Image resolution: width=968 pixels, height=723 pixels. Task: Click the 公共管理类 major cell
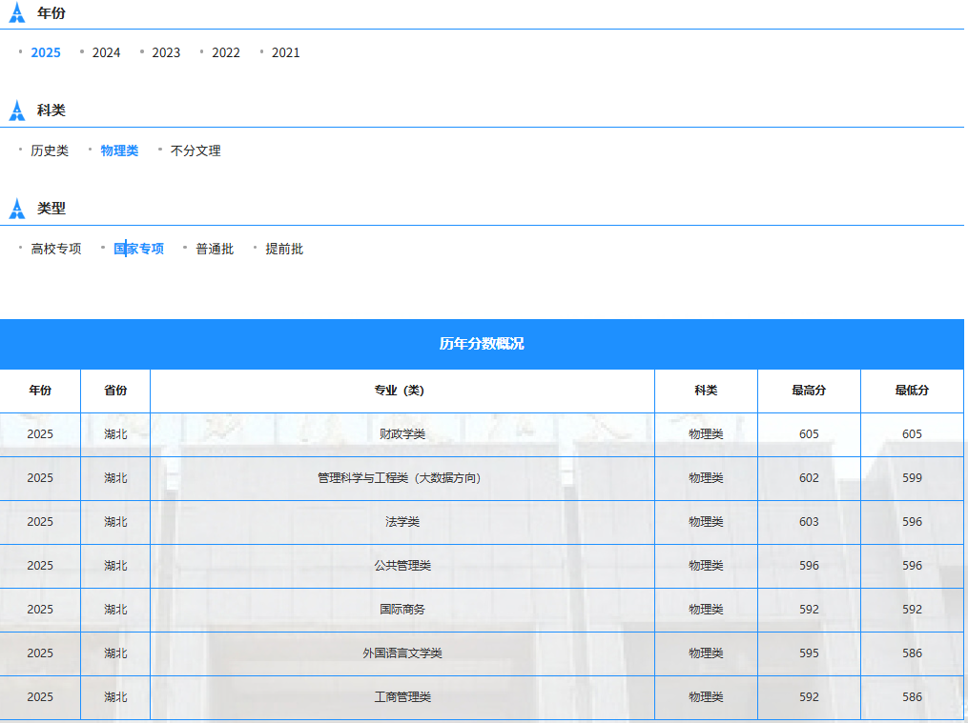pyautogui.click(x=402, y=566)
